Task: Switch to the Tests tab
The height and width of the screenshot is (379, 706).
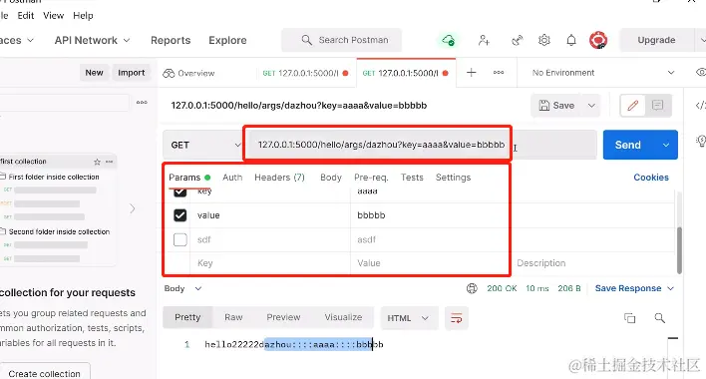Action: [x=412, y=178]
